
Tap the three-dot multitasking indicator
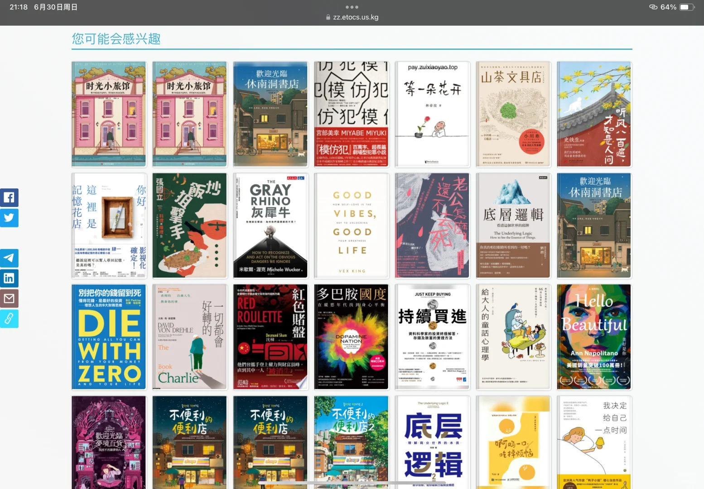click(352, 7)
